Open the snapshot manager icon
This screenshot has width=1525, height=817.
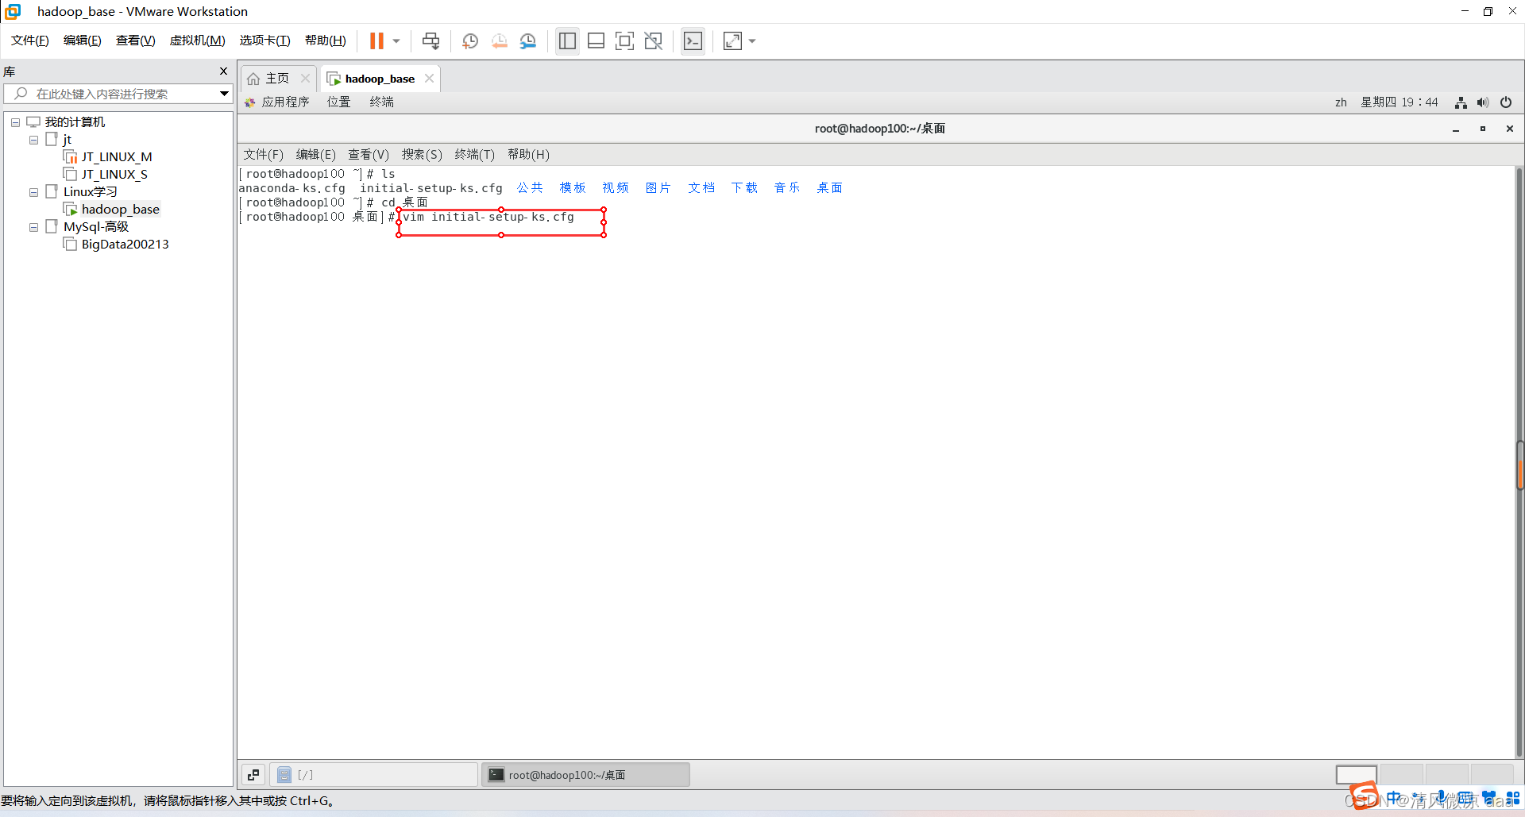(528, 40)
